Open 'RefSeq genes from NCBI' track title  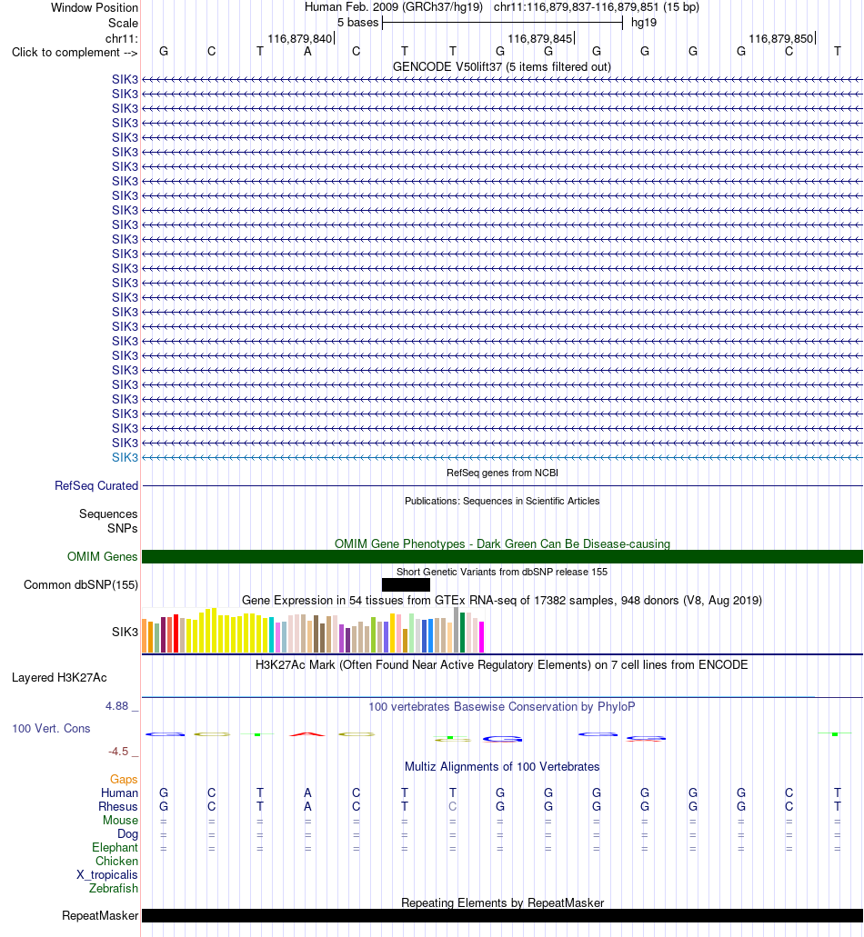pos(502,473)
